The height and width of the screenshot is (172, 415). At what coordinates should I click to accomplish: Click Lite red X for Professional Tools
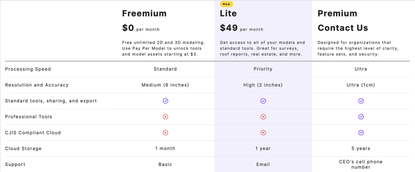(x=263, y=117)
